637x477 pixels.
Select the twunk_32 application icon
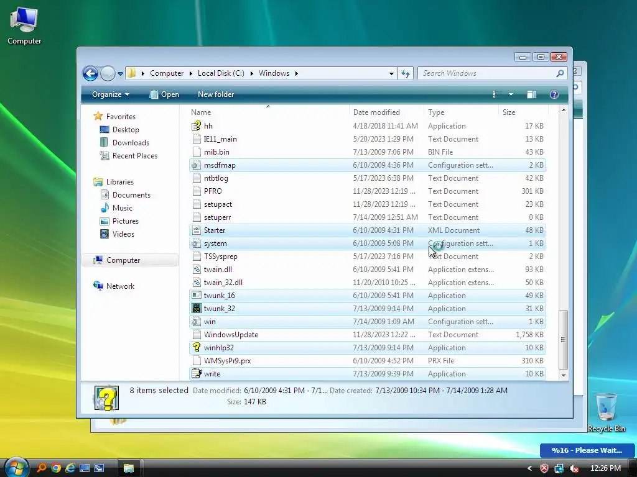196,309
